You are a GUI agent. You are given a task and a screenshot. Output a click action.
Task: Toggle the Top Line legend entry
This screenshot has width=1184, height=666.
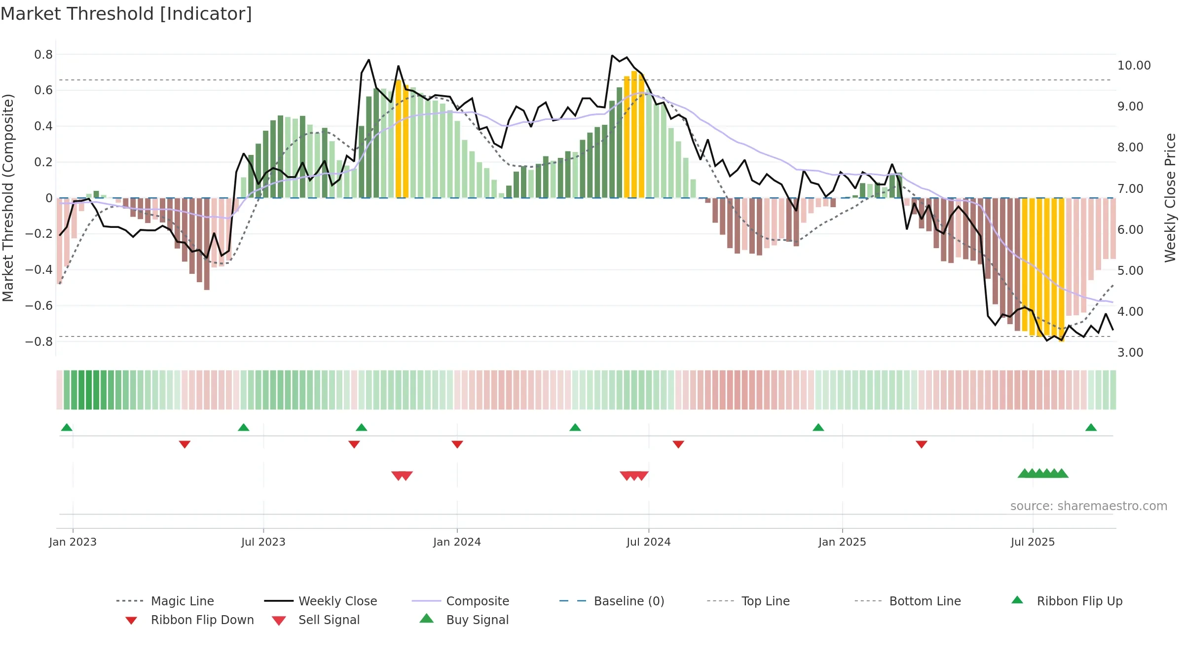748,601
